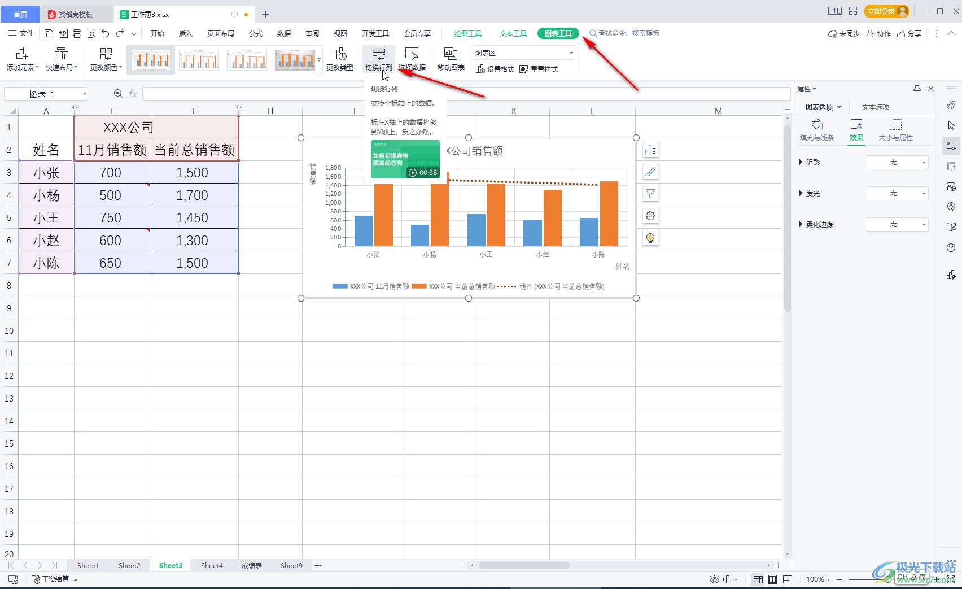Screen dimensions: 962x589
Task: Click the help question-mark icon in sidebar
Action: coord(951,247)
